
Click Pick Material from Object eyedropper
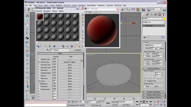pyautogui.click(x=48, y=50)
